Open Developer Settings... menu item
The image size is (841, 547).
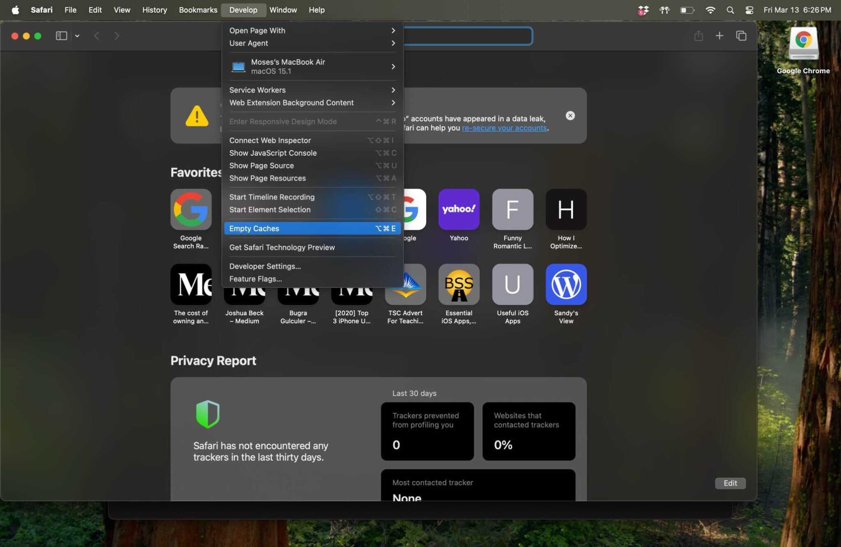312,266
